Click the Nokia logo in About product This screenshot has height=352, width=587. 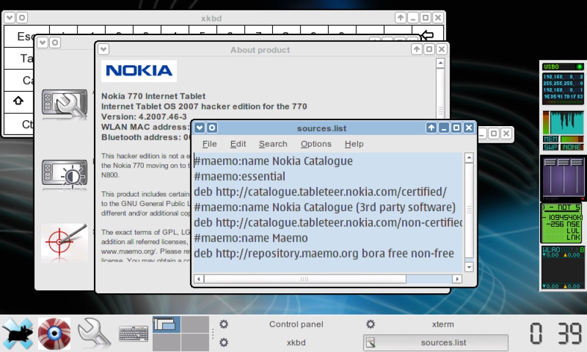point(139,71)
